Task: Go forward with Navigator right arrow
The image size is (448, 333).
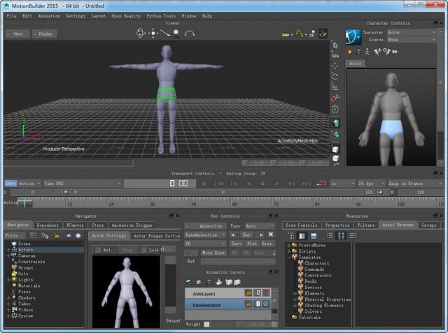Action: [78, 235]
